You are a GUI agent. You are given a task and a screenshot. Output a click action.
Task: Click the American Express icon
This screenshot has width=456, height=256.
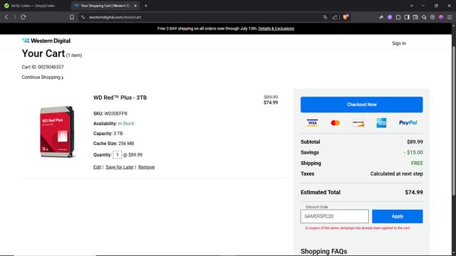(x=381, y=123)
